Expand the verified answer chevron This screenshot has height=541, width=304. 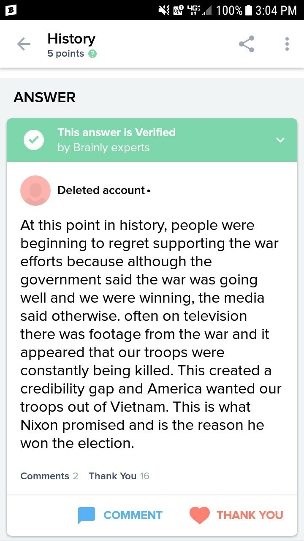click(280, 140)
